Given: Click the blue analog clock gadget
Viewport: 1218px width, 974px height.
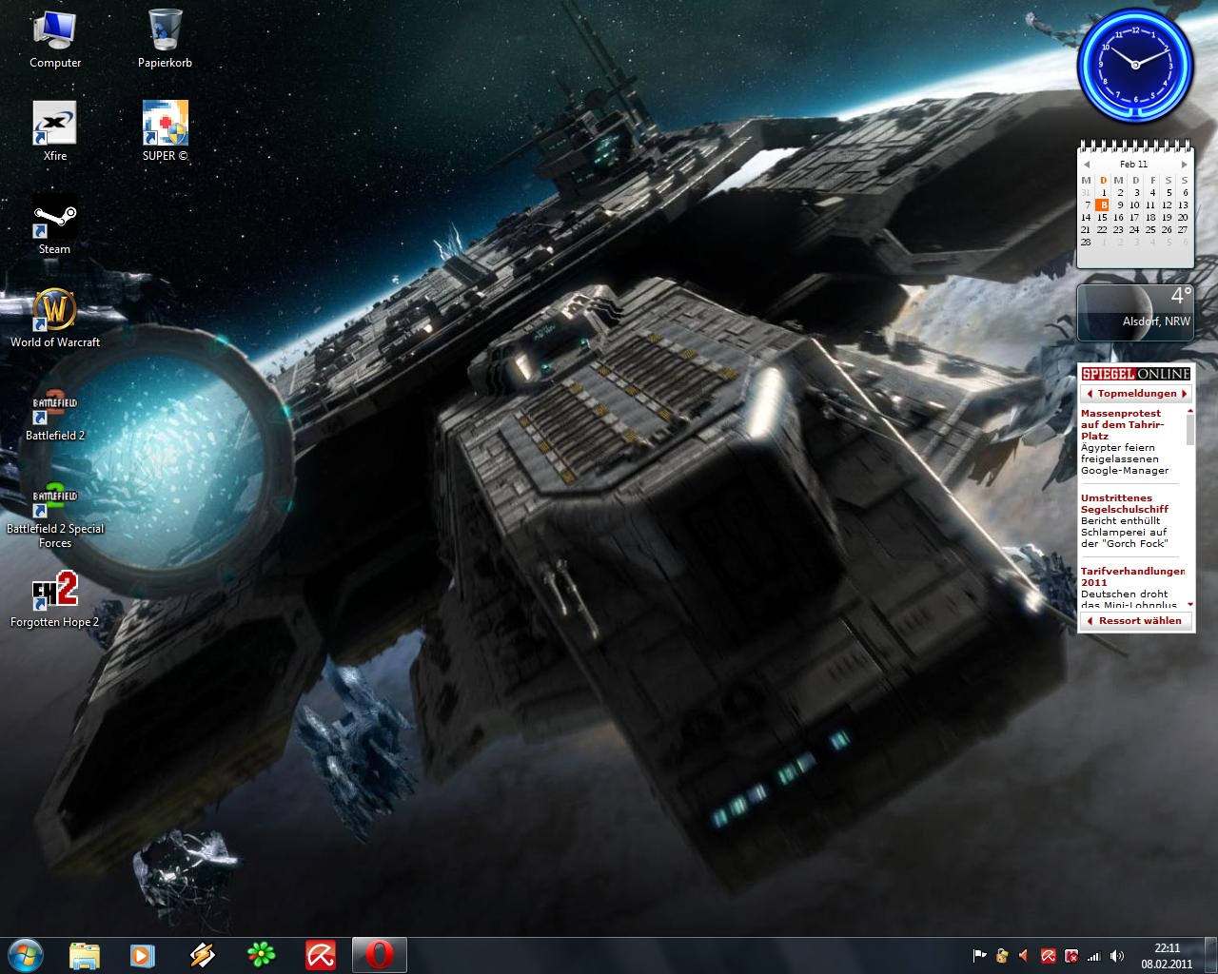Looking at the screenshot, I should (x=1134, y=66).
